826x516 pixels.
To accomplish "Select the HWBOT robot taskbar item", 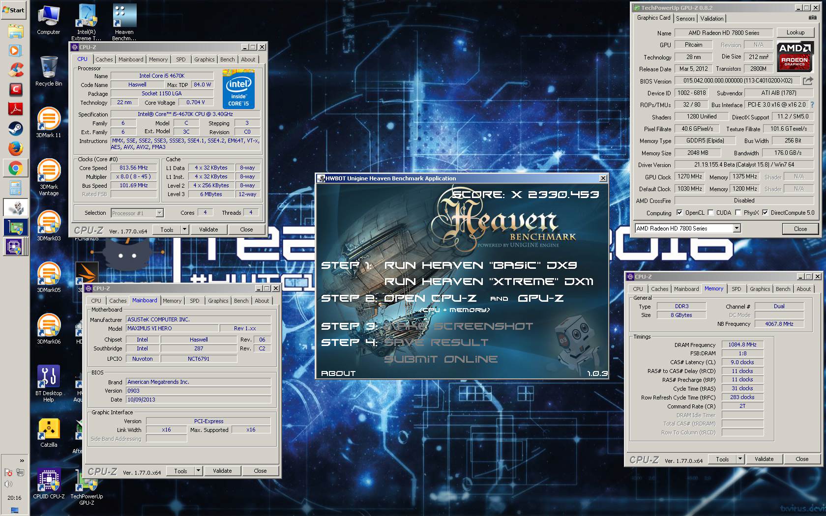I will pos(15,208).
